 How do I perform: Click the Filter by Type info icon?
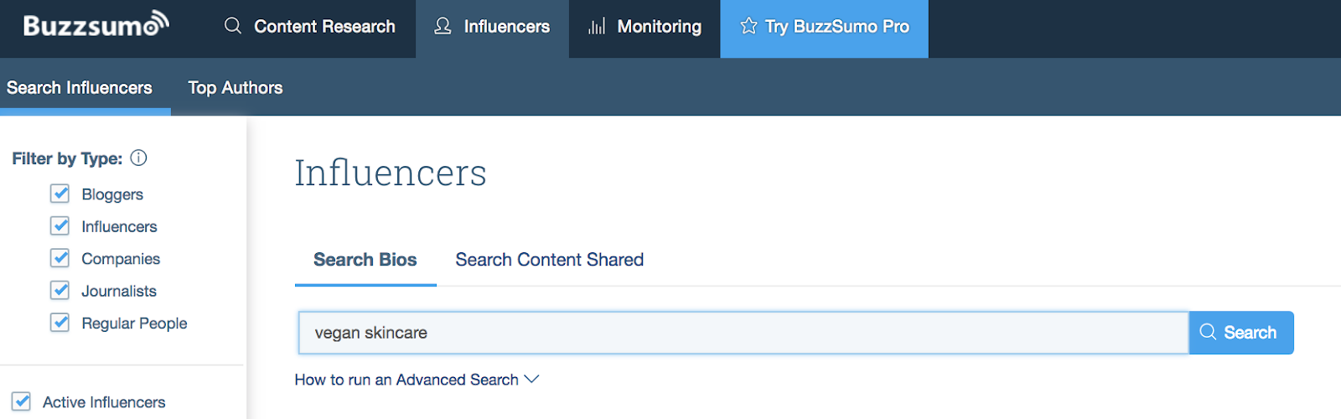139,158
